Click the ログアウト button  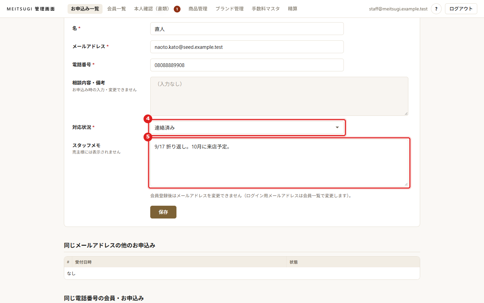click(461, 9)
